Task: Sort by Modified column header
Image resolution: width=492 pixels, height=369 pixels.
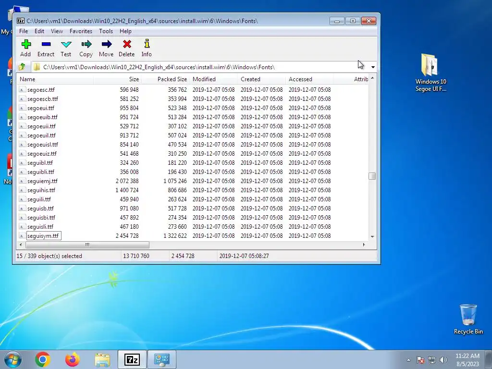Action: pos(213,79)
